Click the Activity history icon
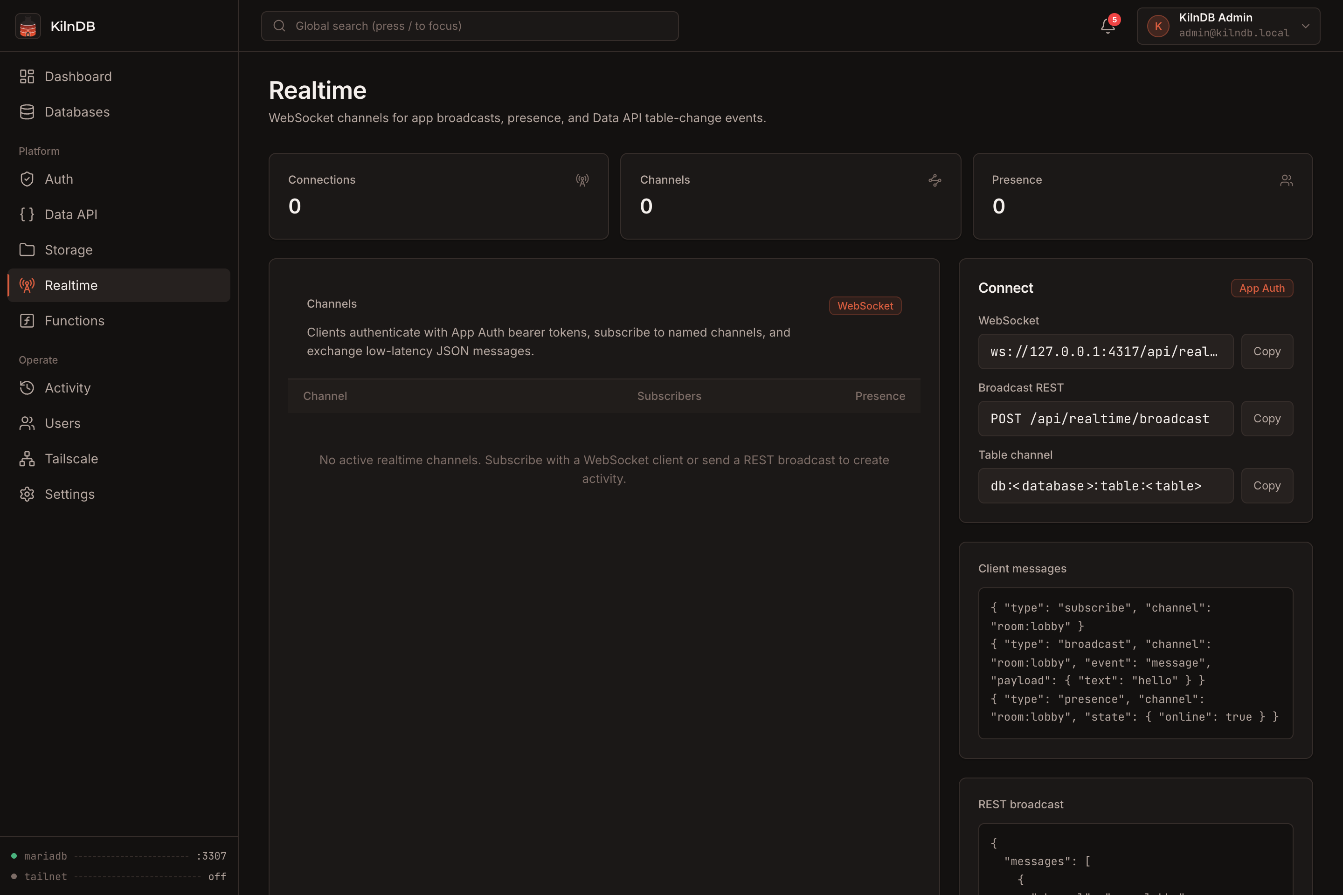 [27, 388]
